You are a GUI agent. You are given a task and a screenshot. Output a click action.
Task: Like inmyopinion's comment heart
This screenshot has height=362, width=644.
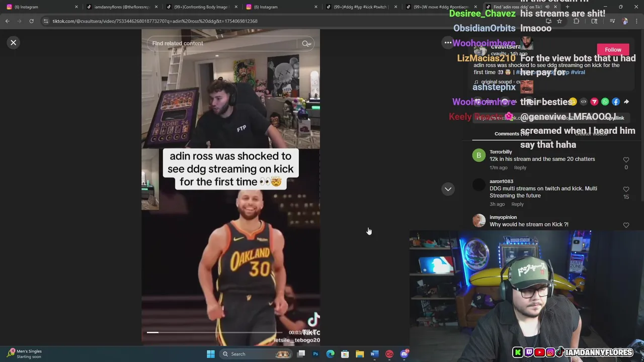click(626, 225)
